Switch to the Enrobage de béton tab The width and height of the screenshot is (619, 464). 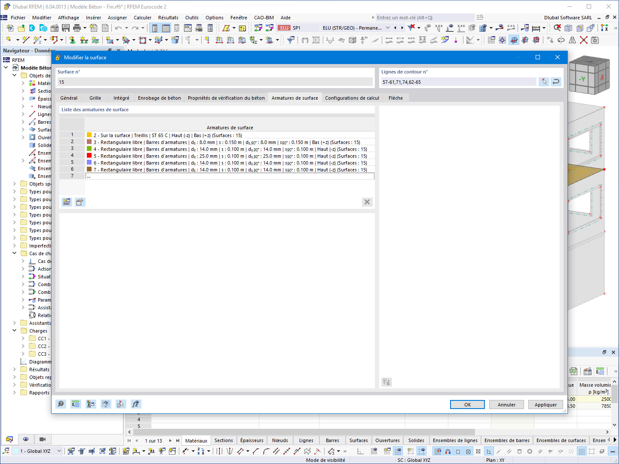click(x=159, y=98)
